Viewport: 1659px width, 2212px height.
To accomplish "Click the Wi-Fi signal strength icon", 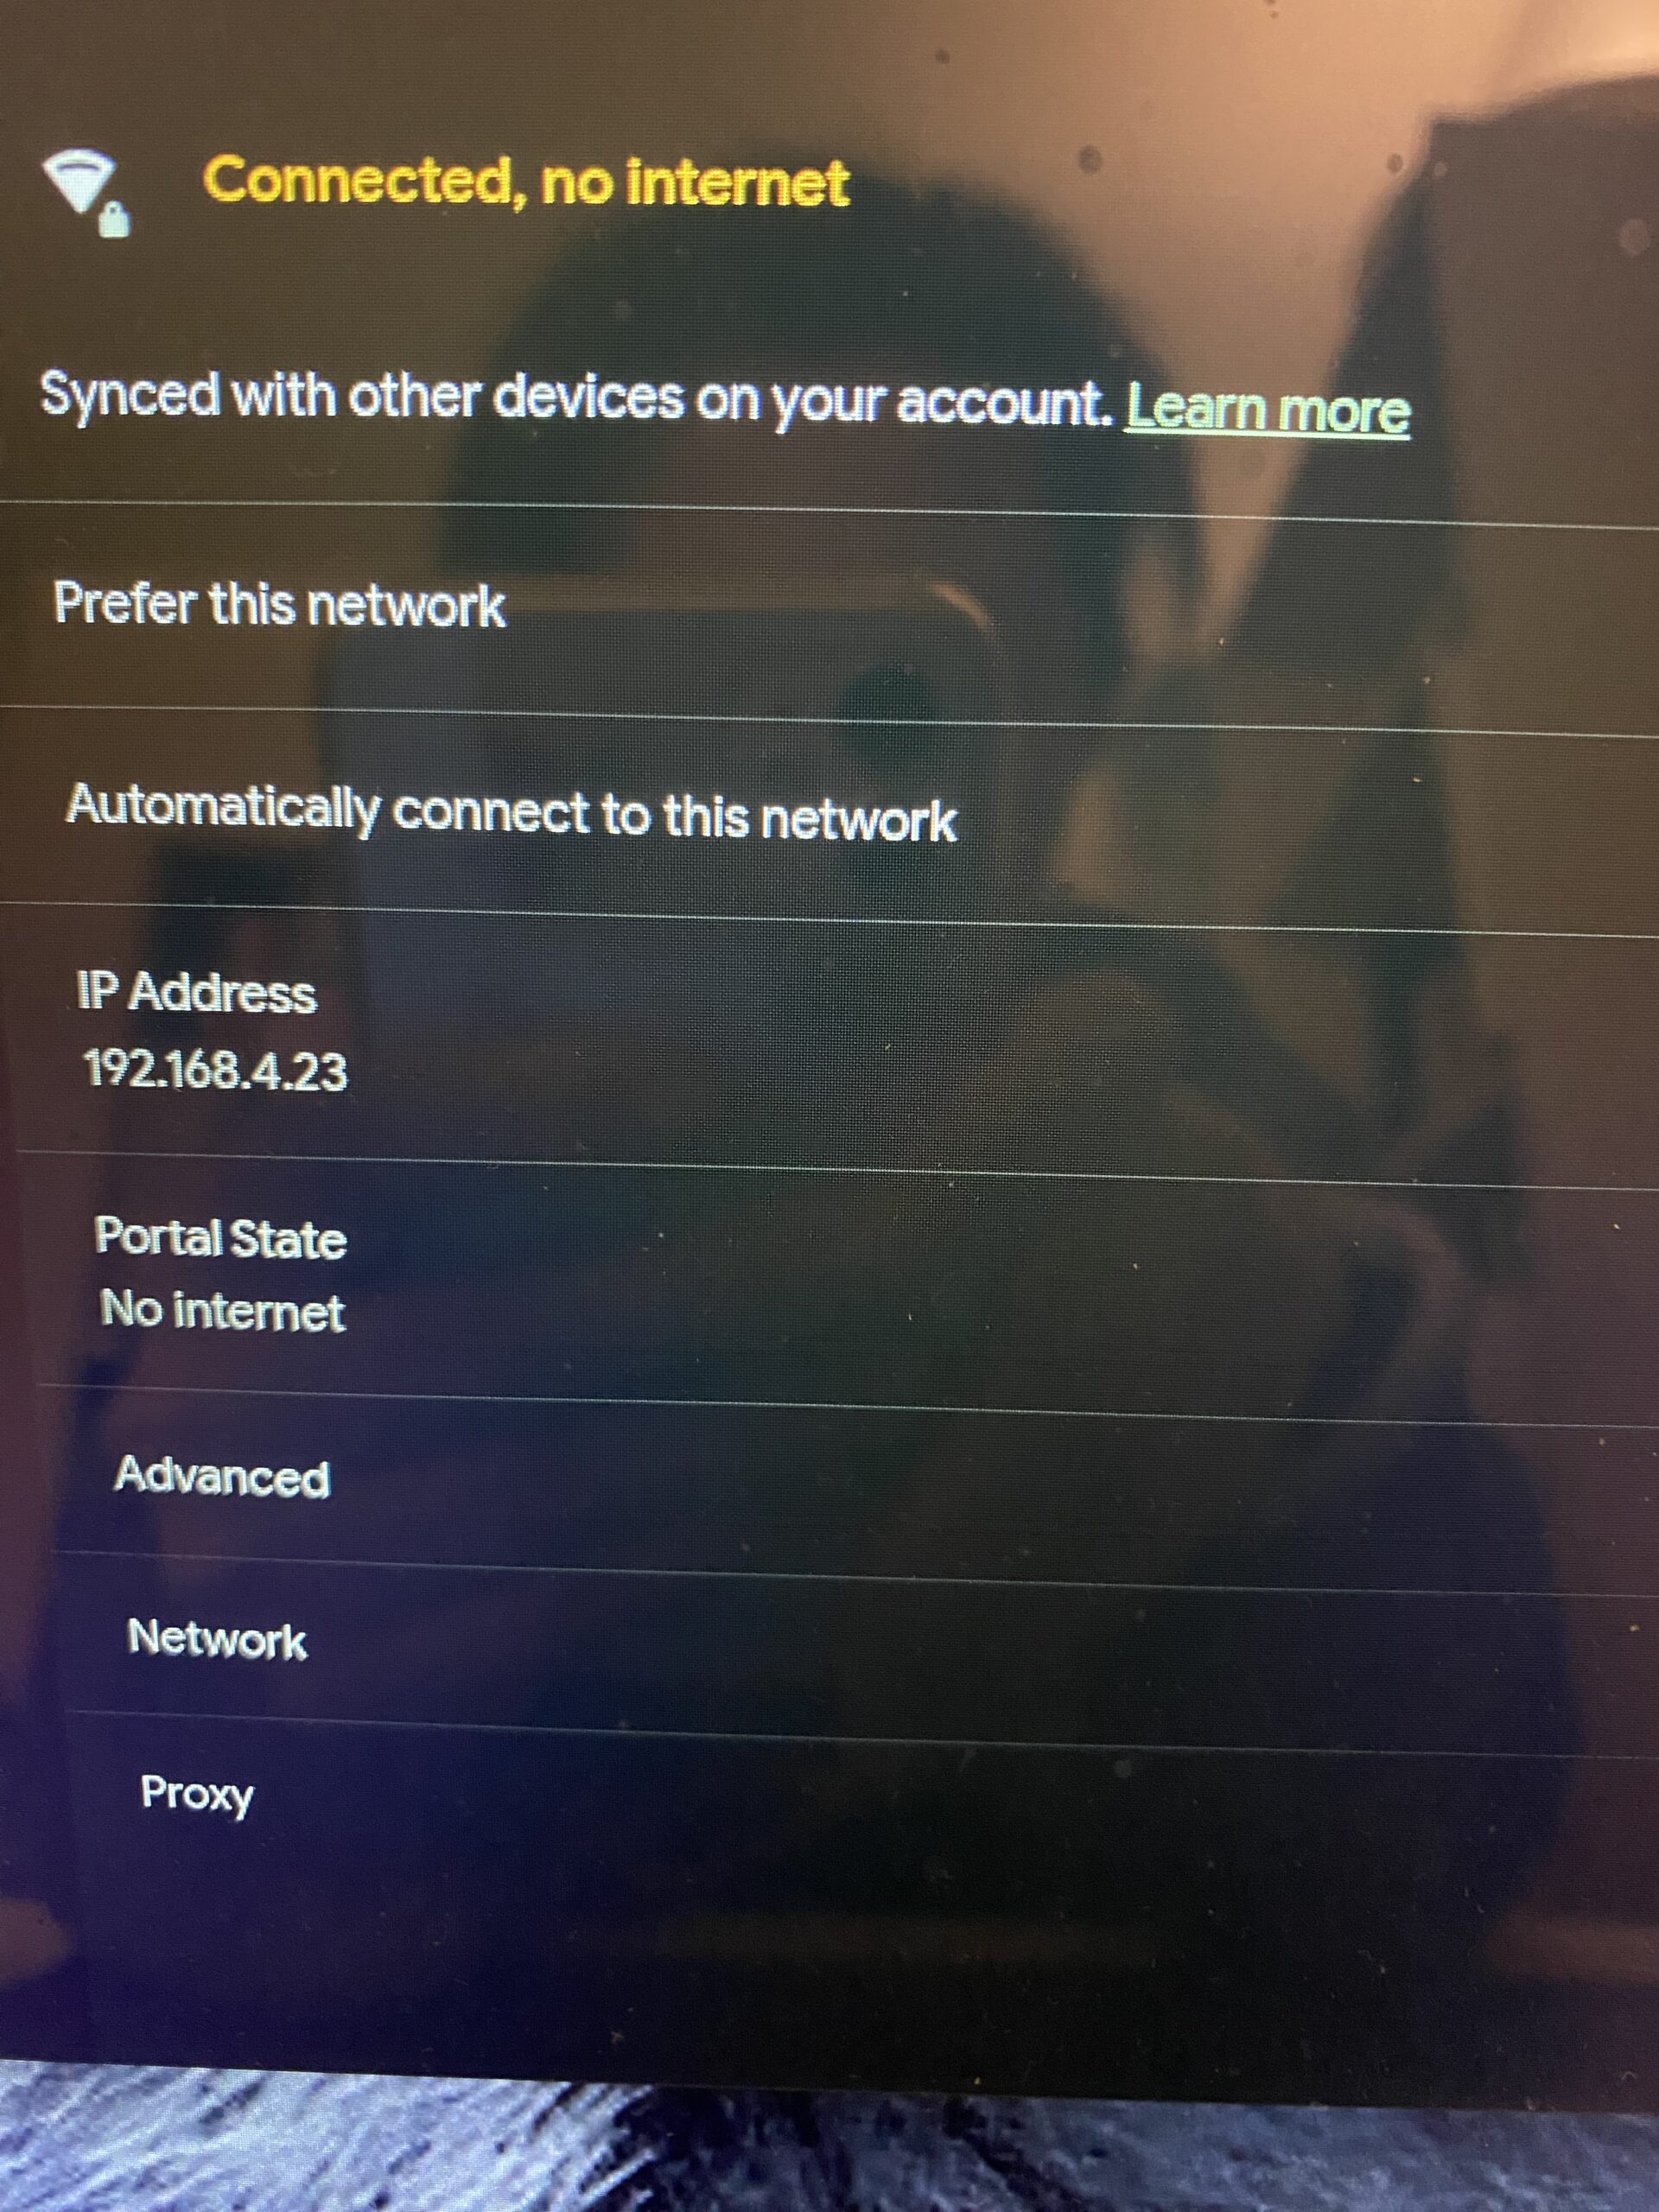I will [82, 186].
